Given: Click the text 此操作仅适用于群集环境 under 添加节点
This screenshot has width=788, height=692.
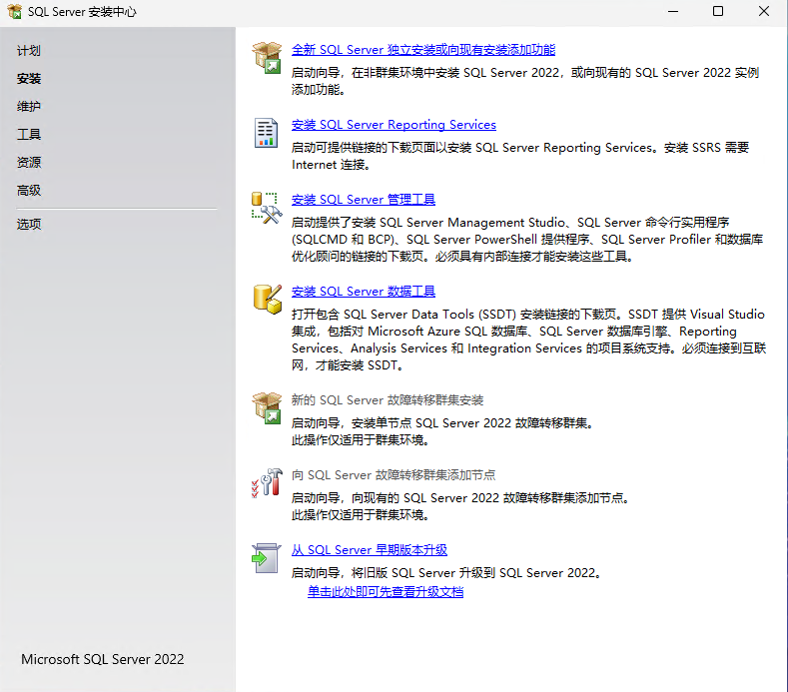Looking at the screenshot, I should [x=360, y=515].
